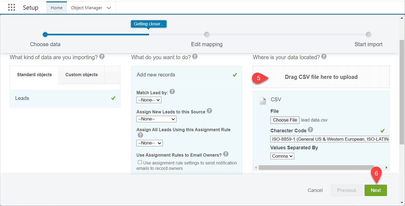Select the Home tab in Setup
Viewport: 405px width, 206px height.
click(x=56, y=8)
